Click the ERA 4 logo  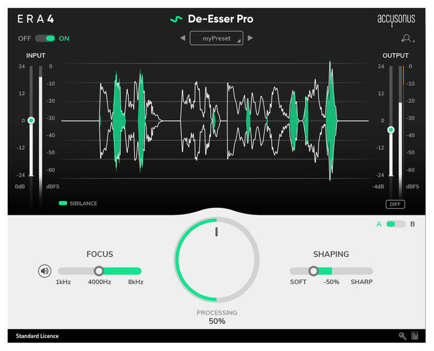[36, 19]
